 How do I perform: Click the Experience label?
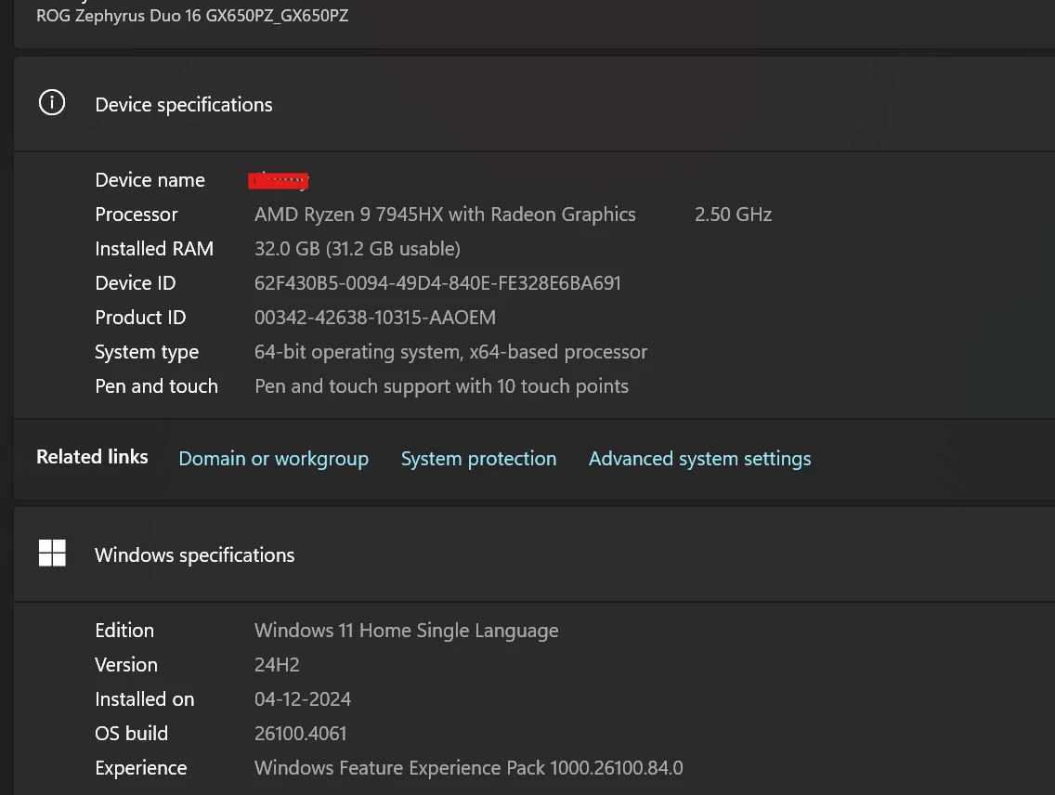tap(140, 767)
